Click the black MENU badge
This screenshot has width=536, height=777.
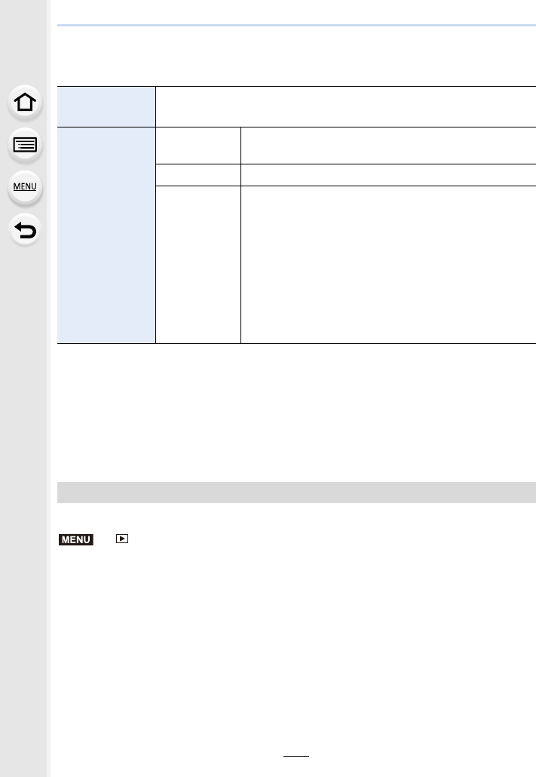coord(76,539)
